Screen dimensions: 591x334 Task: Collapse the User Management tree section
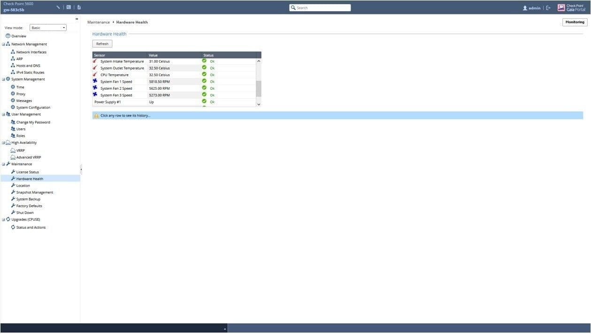tap(3, 115)
